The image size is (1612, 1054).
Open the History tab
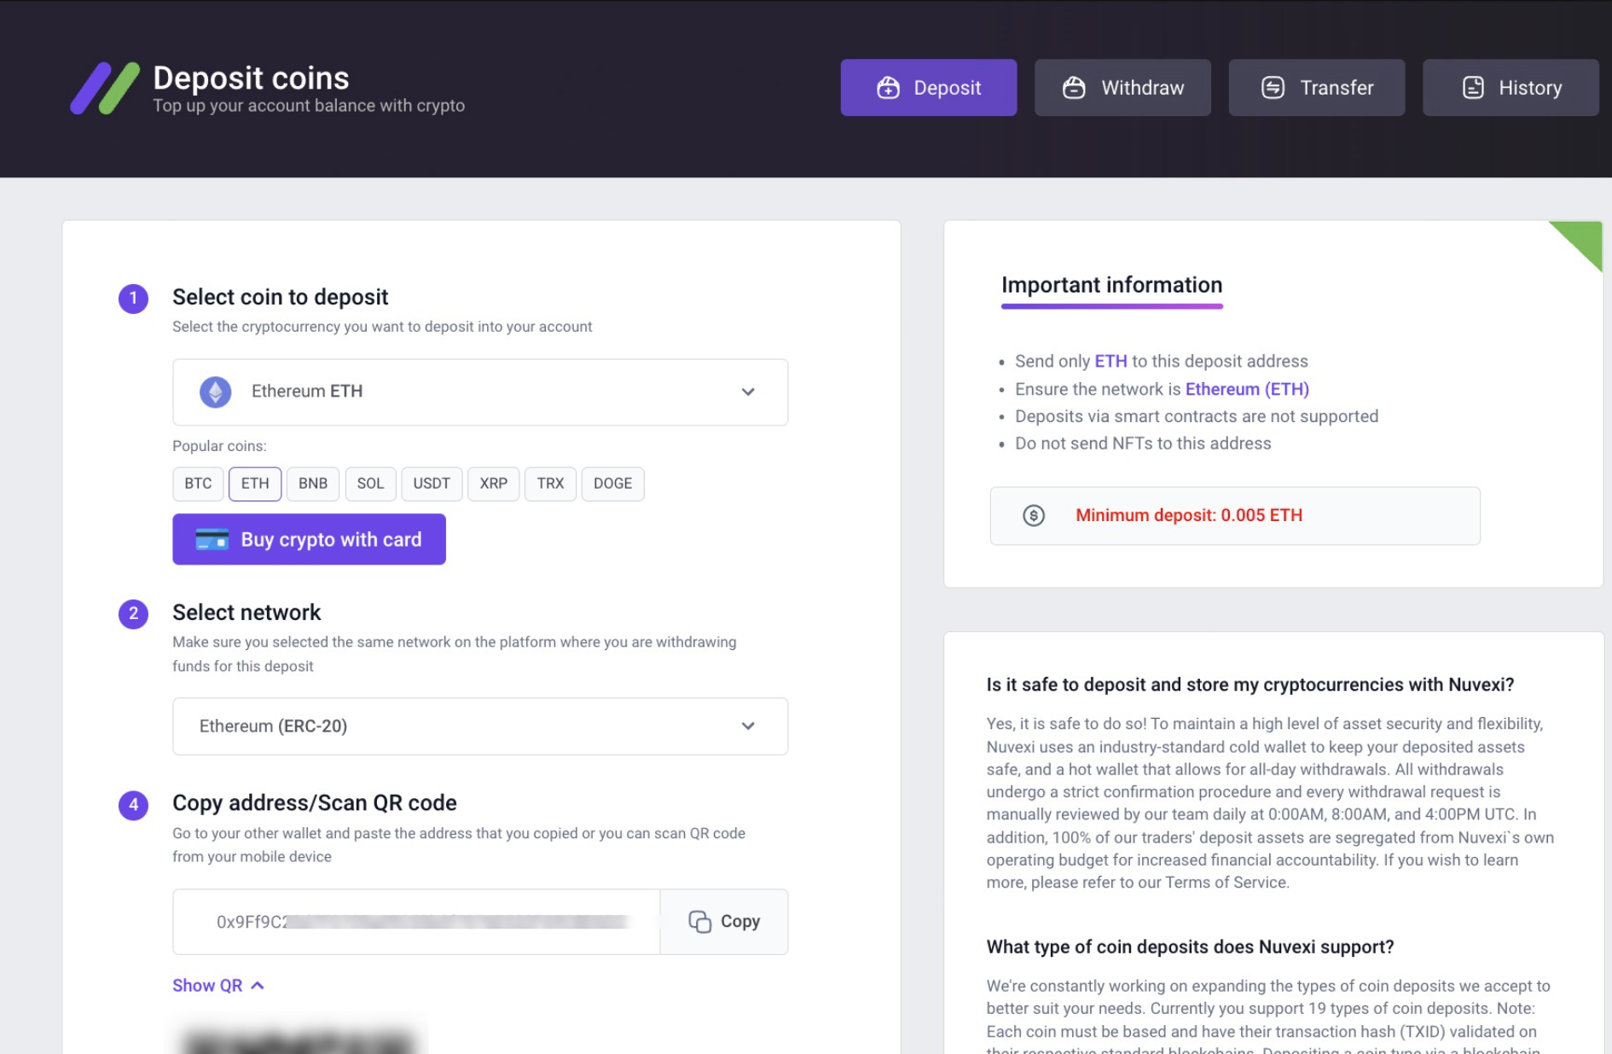1511,88
